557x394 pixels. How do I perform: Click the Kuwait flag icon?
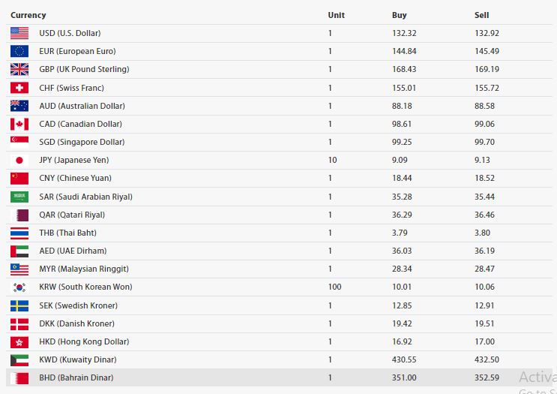click(19, 359)
